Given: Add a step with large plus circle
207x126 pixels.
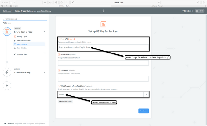Looking at the screenshot, I should 7,86.
